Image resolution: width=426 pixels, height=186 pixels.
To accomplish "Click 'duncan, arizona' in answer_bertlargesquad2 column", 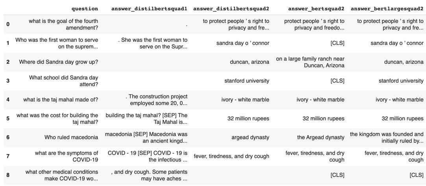I will pyautogui.click(x=404, y=62).
